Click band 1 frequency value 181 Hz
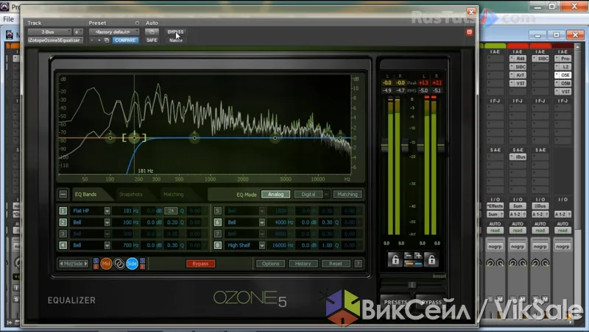Viewport: 589px width, 332px height. [131, 211]
